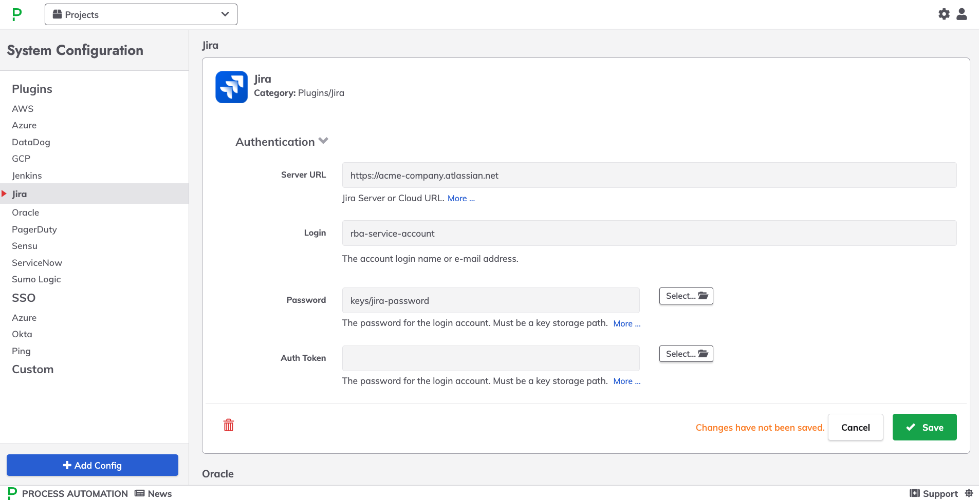
Task: Click Select button for Auth Token key
Action: click(686, 354)
